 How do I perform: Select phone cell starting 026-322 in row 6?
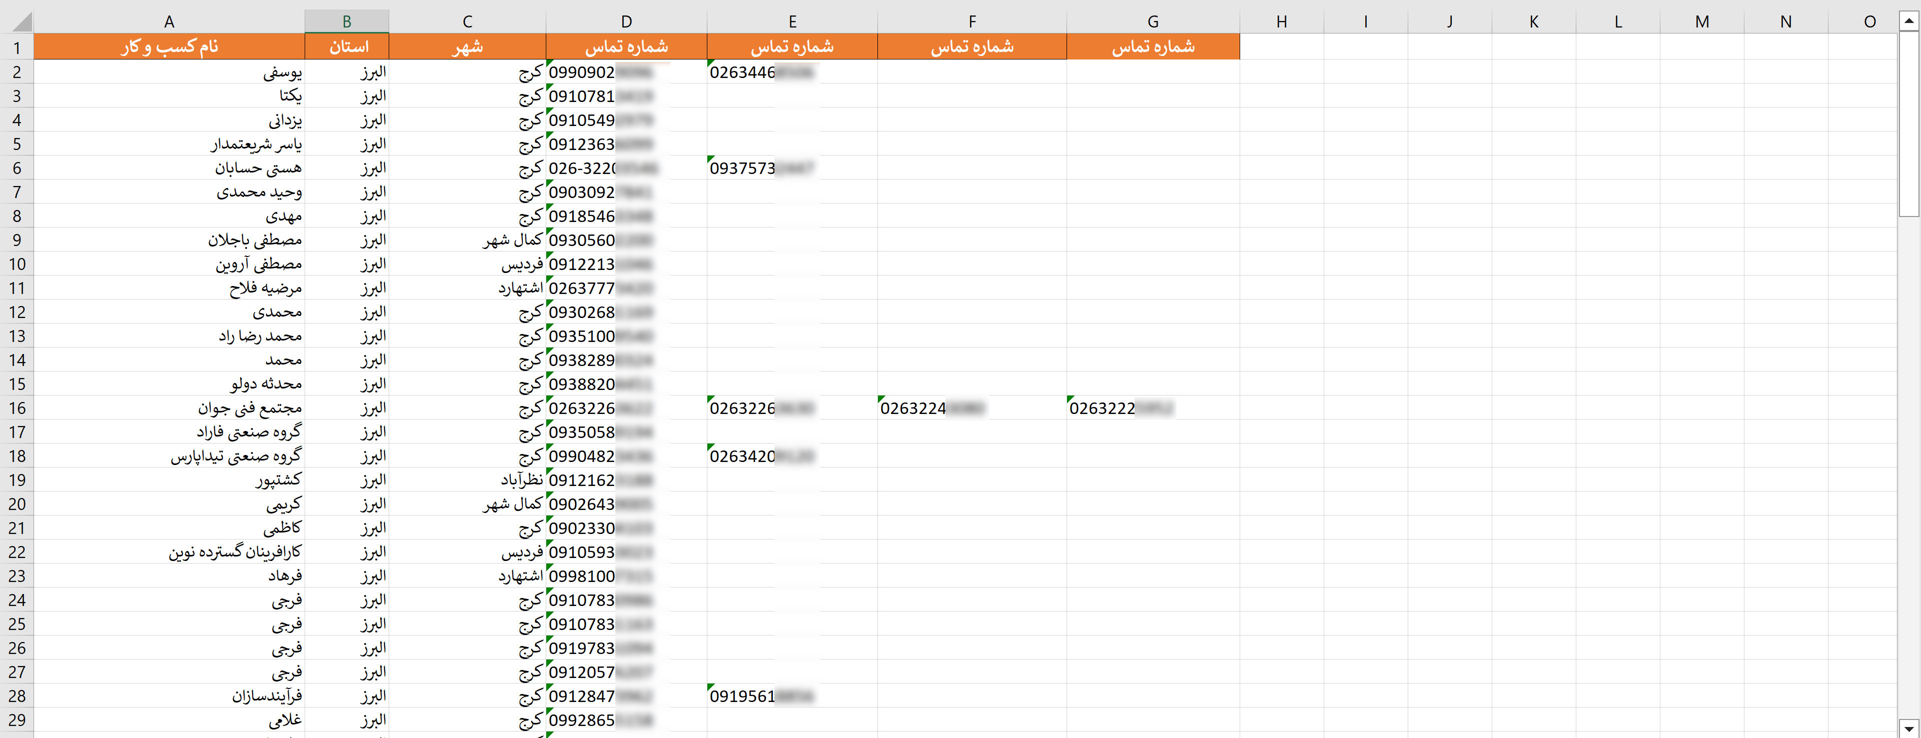[x=626, y=167]
